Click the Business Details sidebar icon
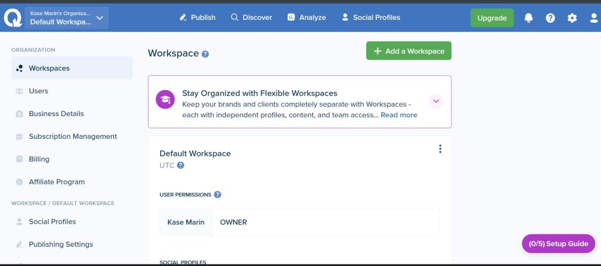Viewport: 601px width, 266px height. click(19, 114)
